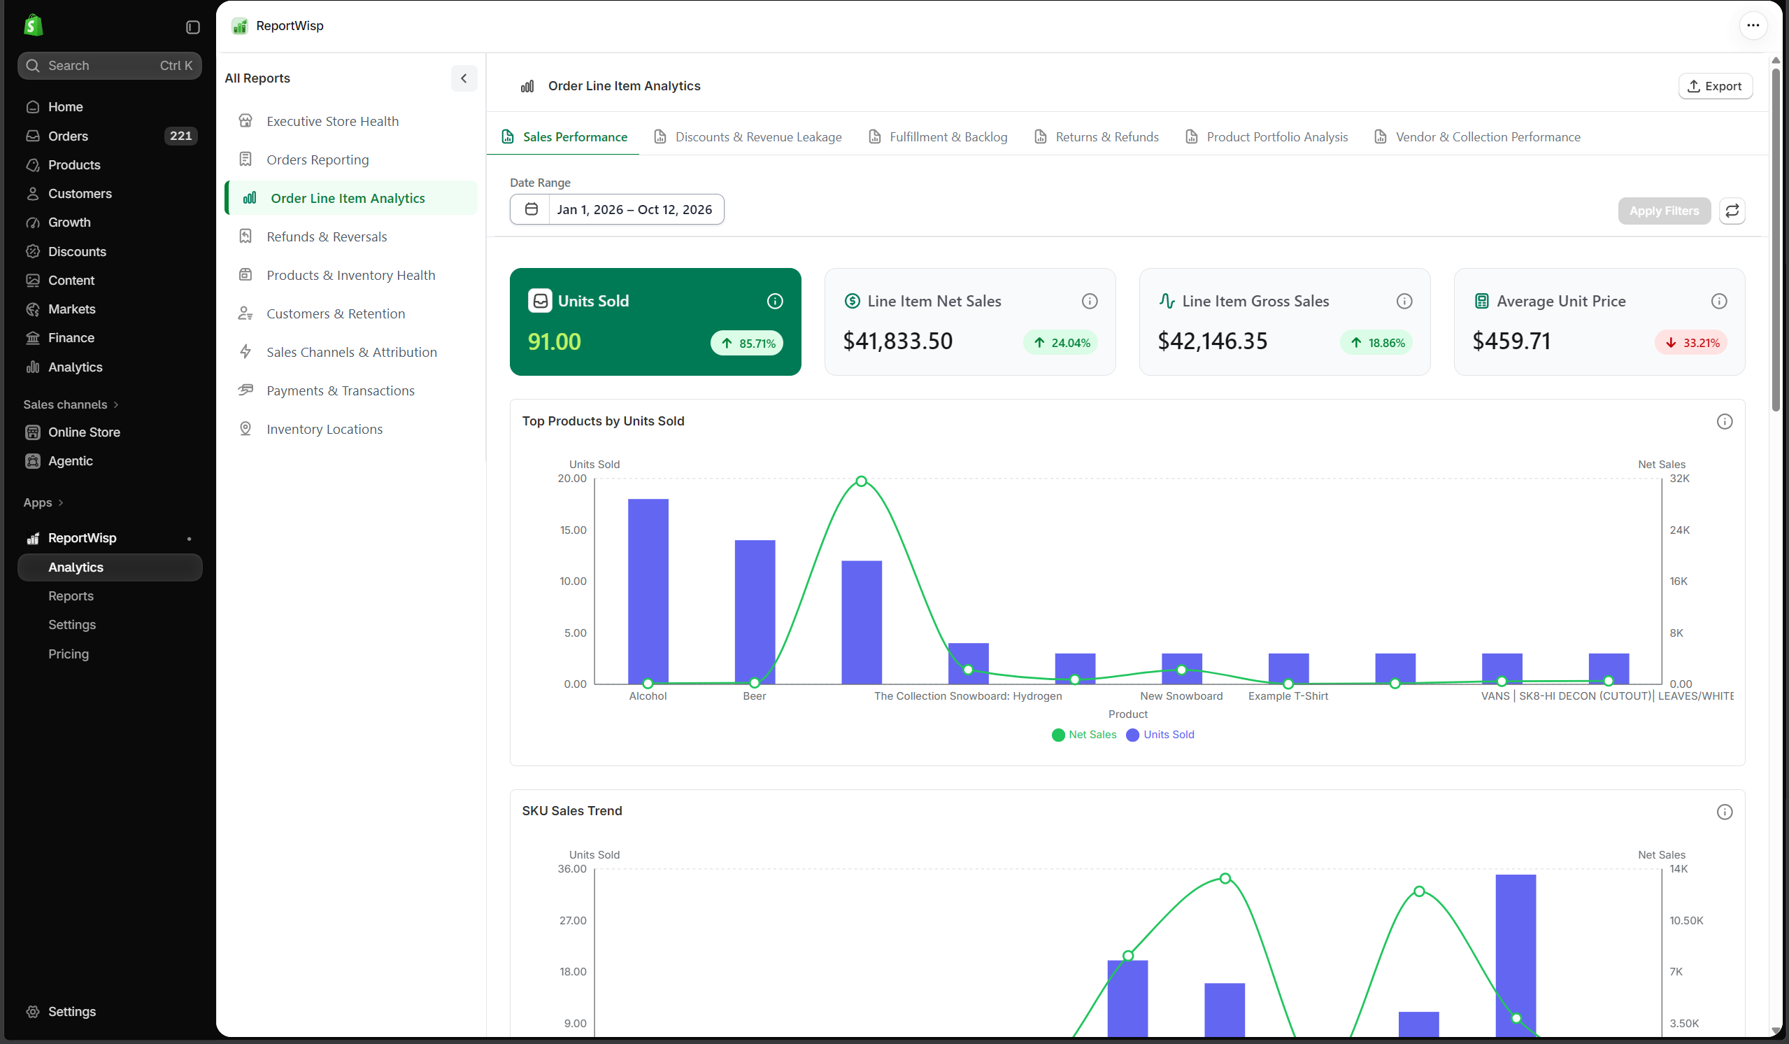The width and height of the screenshot is (1789, 1044).
Task: Switch to Returns & Refunds tab
Action: 1097,136
